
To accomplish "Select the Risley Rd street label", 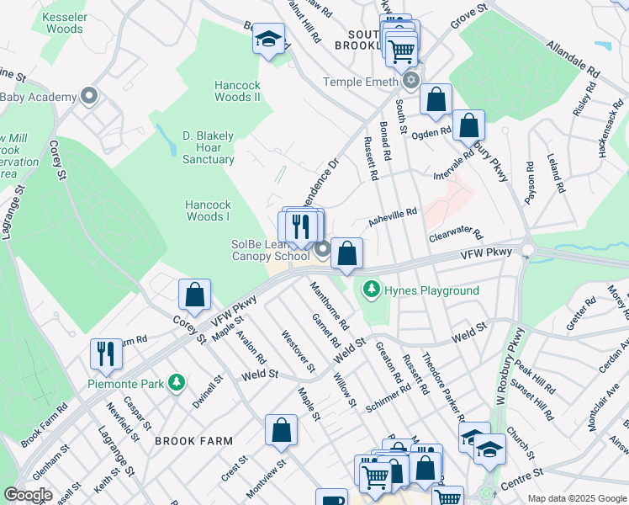I will [584, 99].
